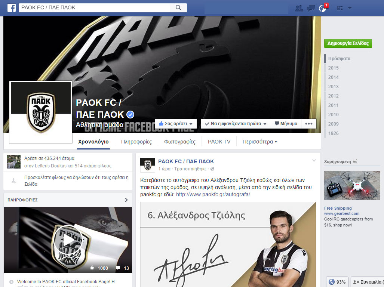Switch to the Πληροφορίες tab
Viewport: 384px width, 287px height.
click(136, 142)
